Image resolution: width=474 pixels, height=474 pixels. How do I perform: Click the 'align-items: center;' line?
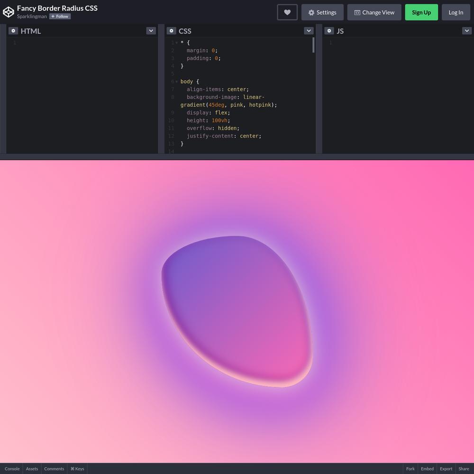coord(218,90)
